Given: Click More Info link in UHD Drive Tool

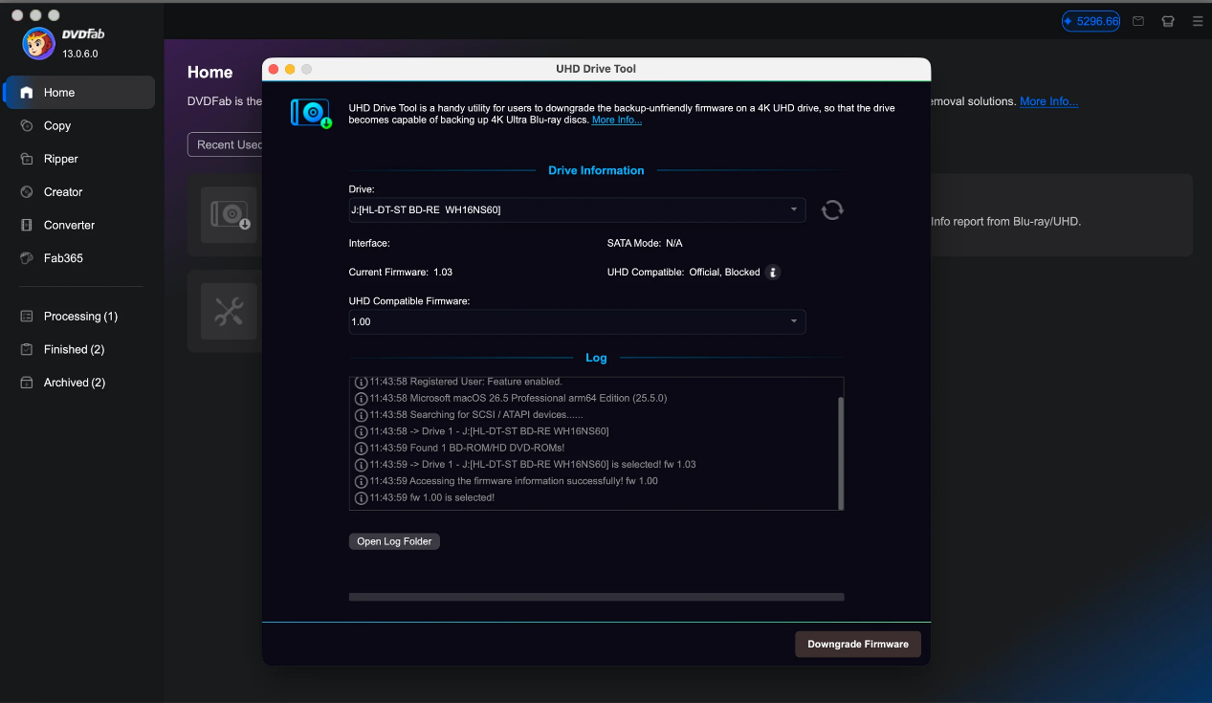Looking at the screenshot, I should point(617,121).
